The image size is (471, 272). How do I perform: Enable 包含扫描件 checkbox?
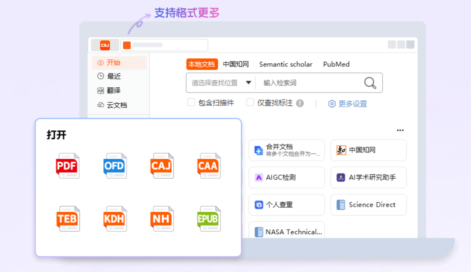191,102
